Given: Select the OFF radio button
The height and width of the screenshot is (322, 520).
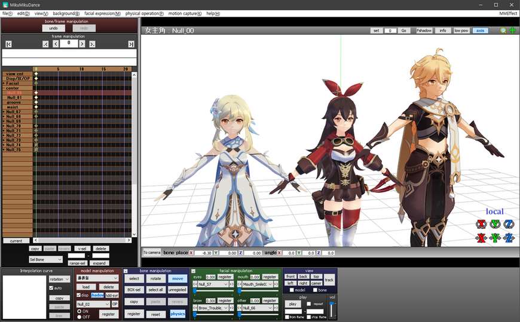Looking at the screenshot, I should (x=79, y=317).
